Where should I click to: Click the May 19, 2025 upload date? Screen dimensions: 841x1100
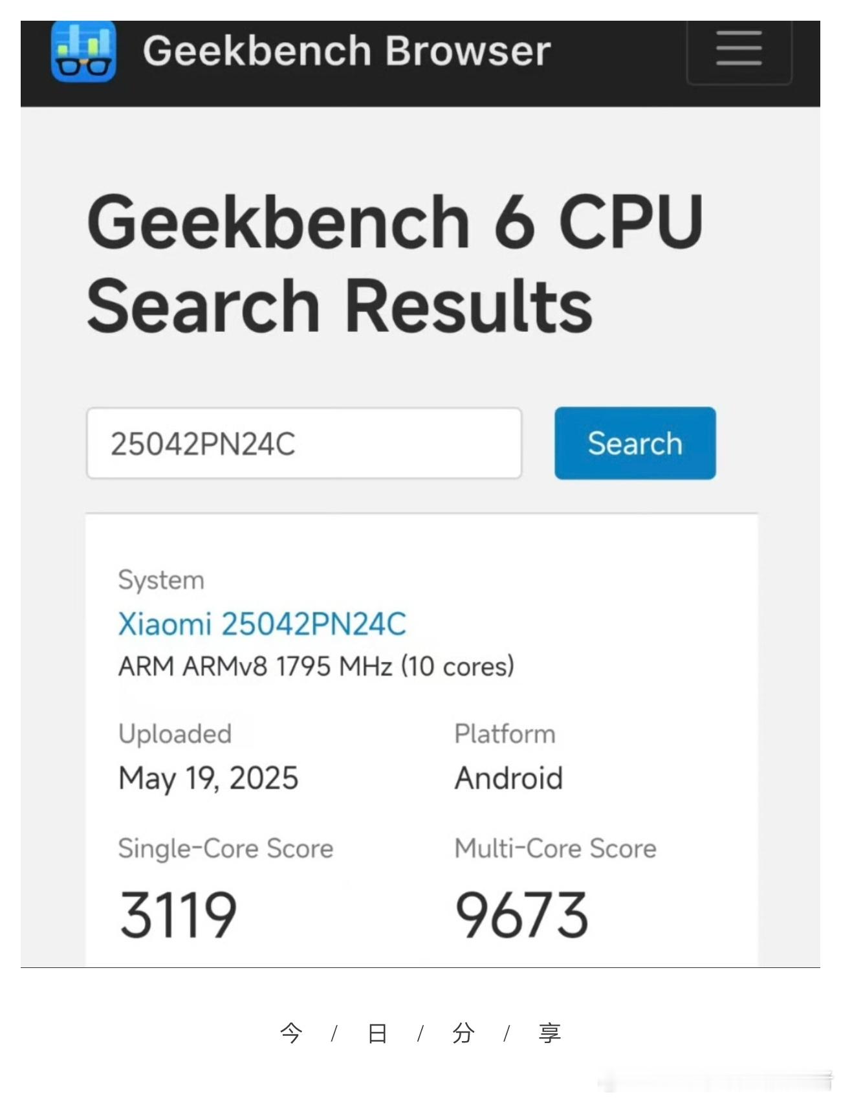208,778
